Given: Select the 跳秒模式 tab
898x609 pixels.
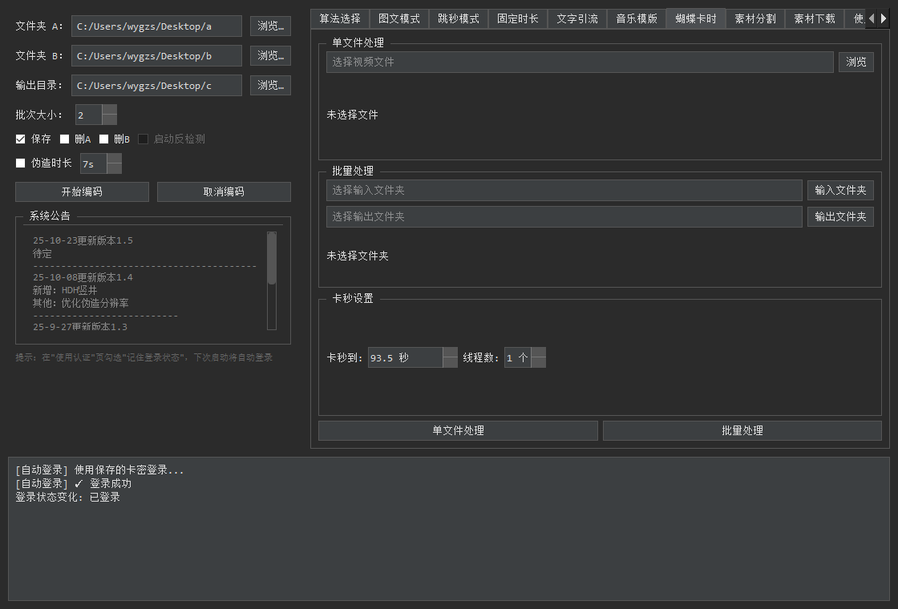Looking at the screenshot, I should point(459,18).
